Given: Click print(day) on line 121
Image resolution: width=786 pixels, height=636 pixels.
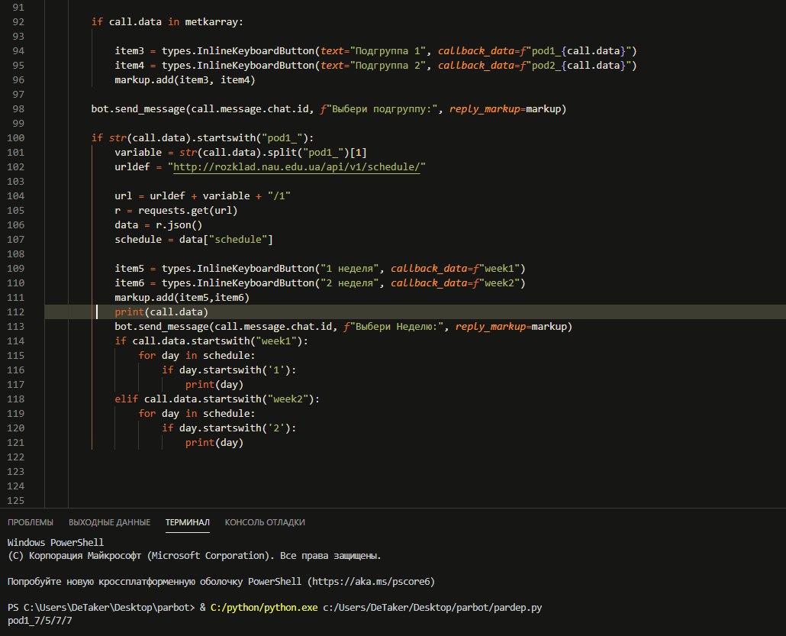Looking at the screenshot, I should point(214,443).
